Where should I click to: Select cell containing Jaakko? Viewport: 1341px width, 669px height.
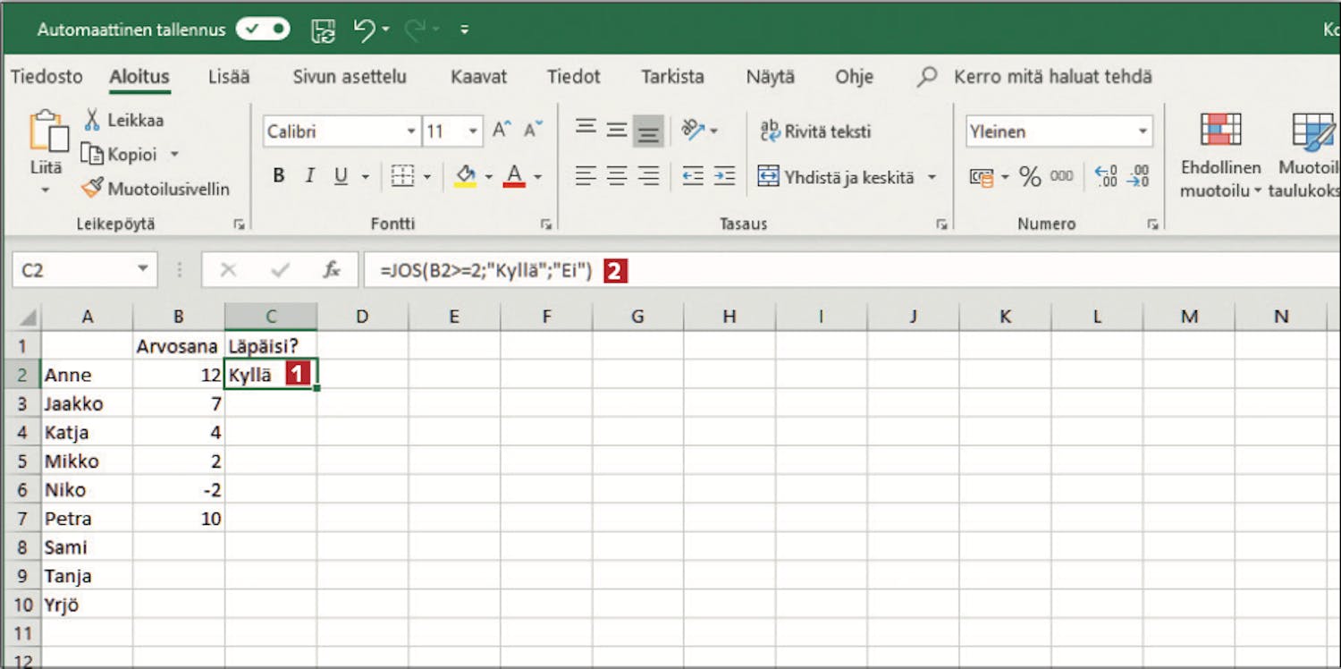87,403
